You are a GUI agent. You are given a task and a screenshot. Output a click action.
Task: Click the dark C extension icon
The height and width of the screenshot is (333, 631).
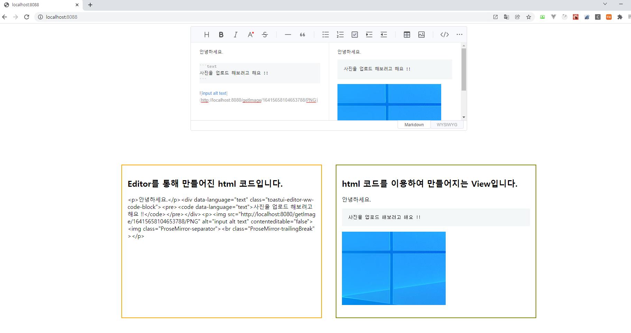[x=598, y=17]
